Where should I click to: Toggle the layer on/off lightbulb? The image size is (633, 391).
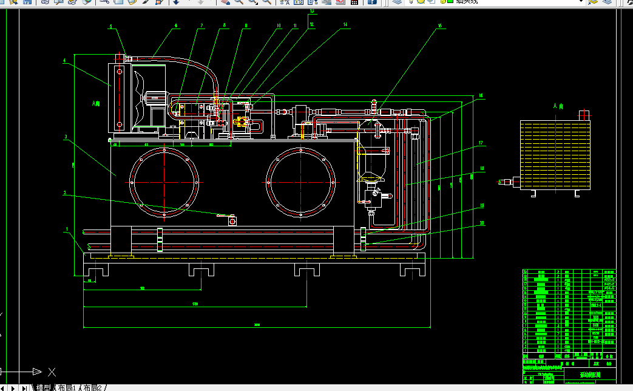pos(412,2)
